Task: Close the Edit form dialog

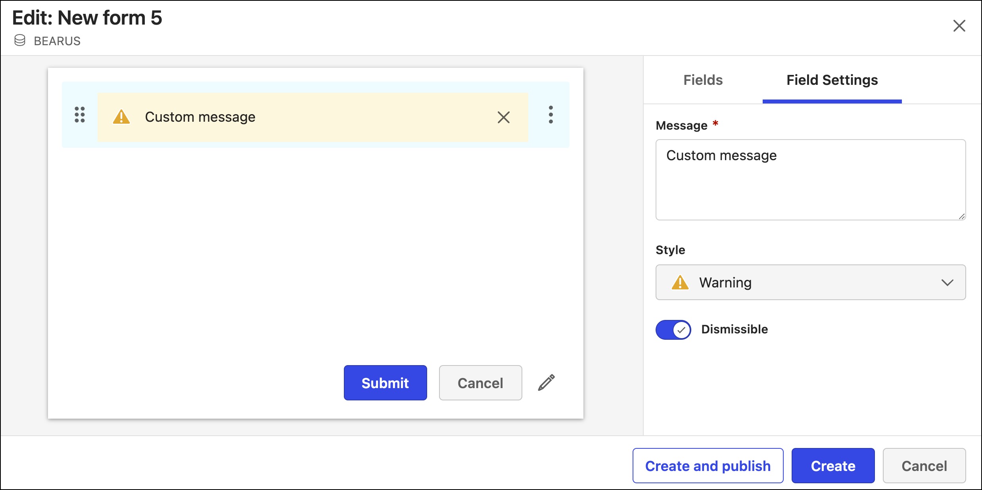Action: pyautogui.click(x=959, y=26)
